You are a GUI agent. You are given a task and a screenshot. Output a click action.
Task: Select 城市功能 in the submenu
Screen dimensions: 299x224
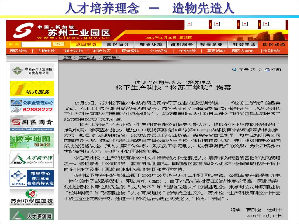(x=74, y=51)
